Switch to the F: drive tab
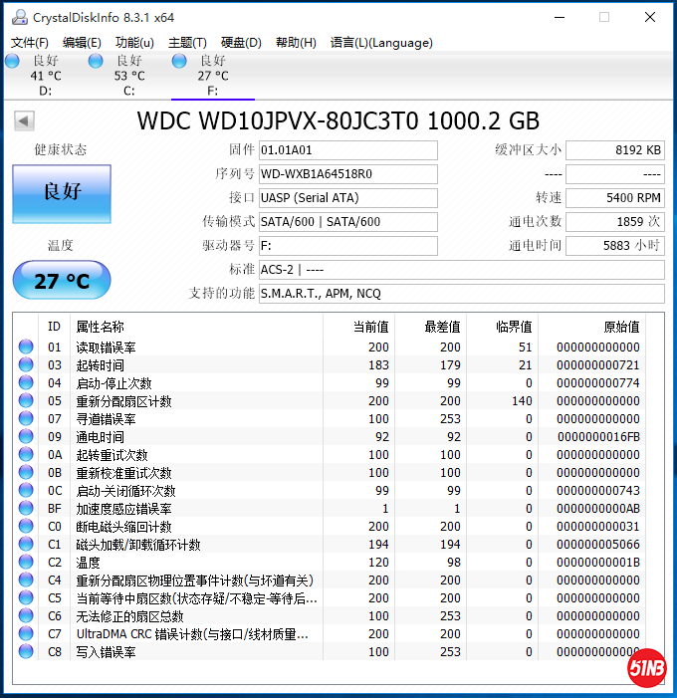 pos(212,76)
